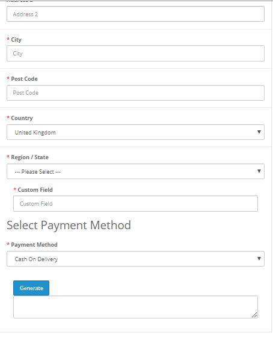This screenshot has width=273, height=345.
Task: Click the Post Code label text
Action: pos(24,79)
